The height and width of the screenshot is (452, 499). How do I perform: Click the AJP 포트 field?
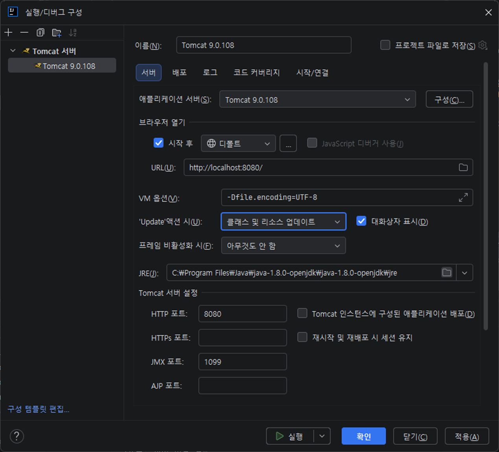pyautogui.click(x=243, y=385)
